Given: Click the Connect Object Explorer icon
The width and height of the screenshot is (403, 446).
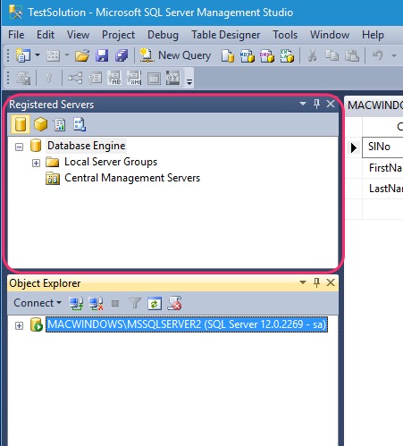Looking at the screenshot, I should click(x=76, y=304).
